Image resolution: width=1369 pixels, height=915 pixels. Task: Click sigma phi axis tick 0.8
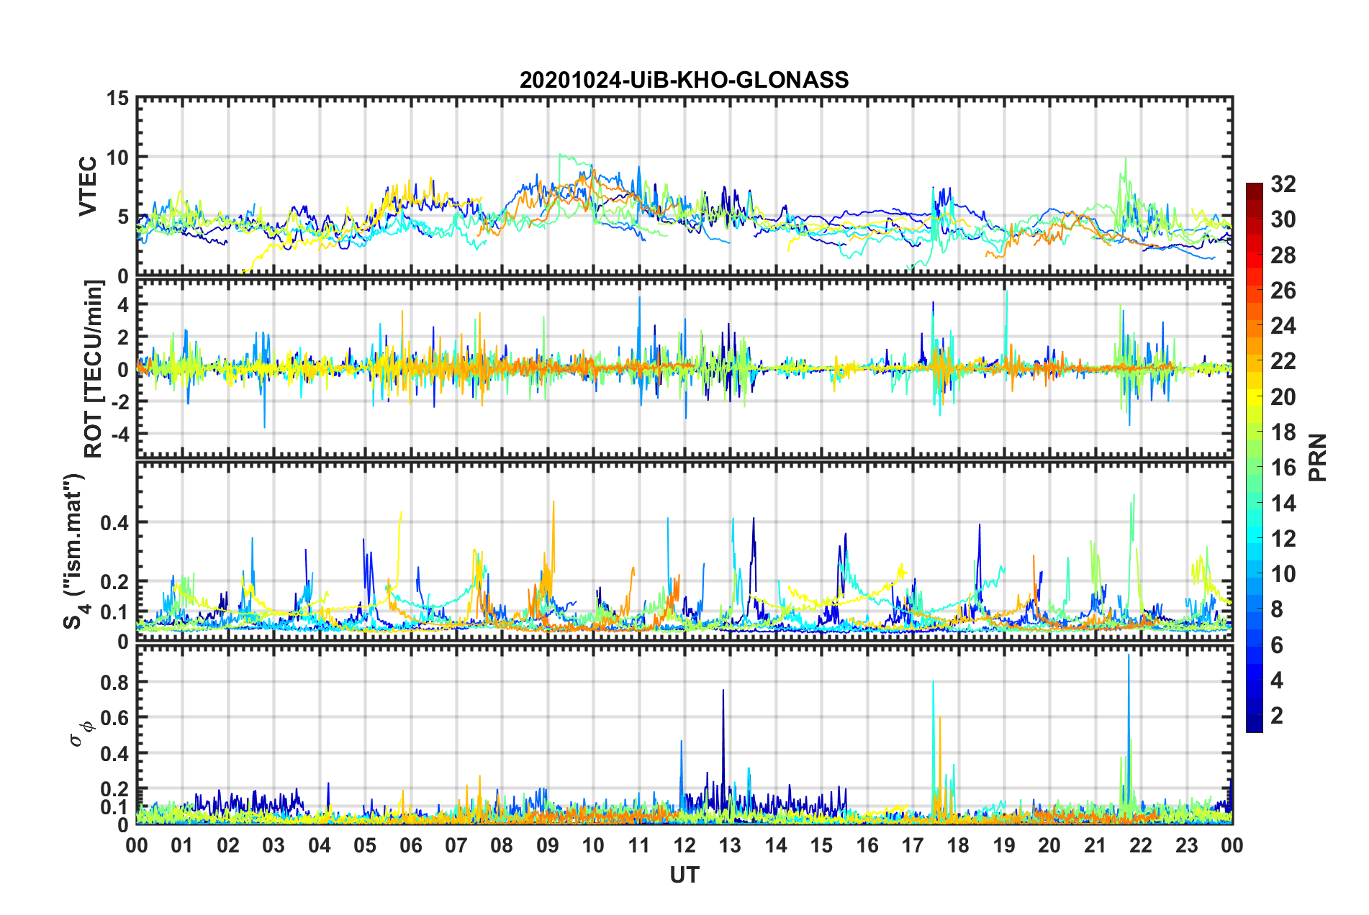coord(114,681)
